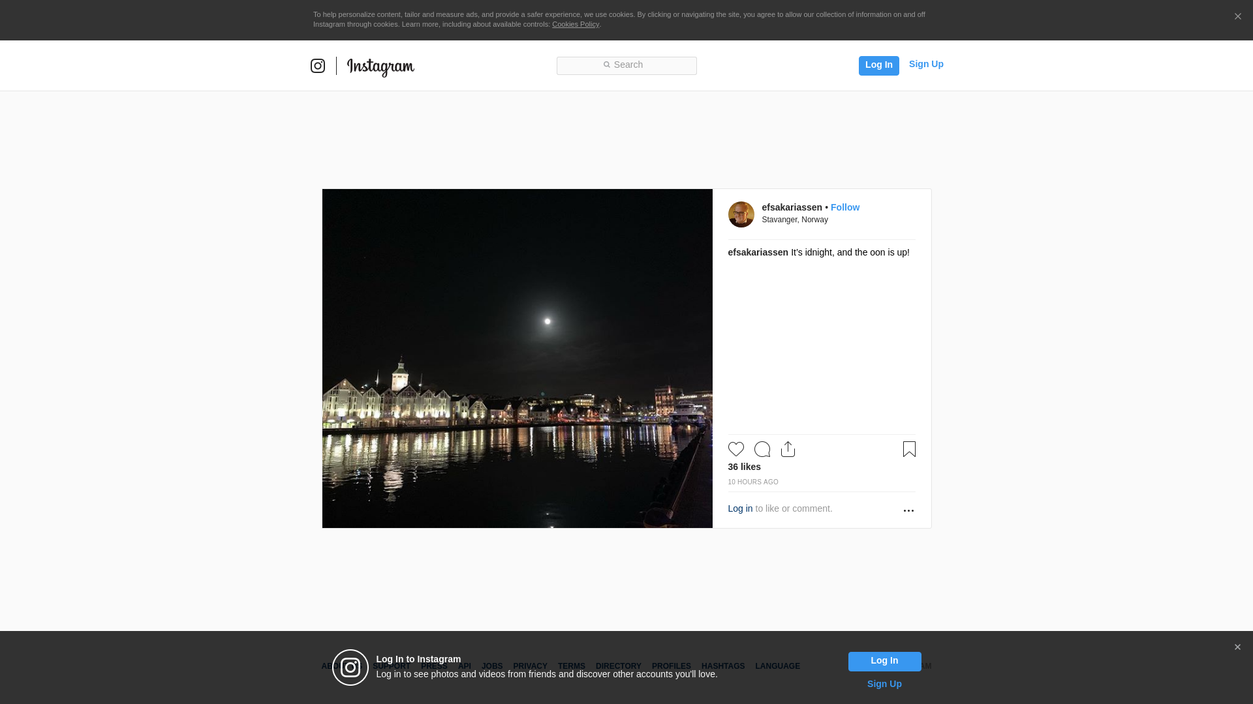The height and width of the screenshot is (704, 1253).
Task: Save the post with bookmark icon
Action: point(909,449)
